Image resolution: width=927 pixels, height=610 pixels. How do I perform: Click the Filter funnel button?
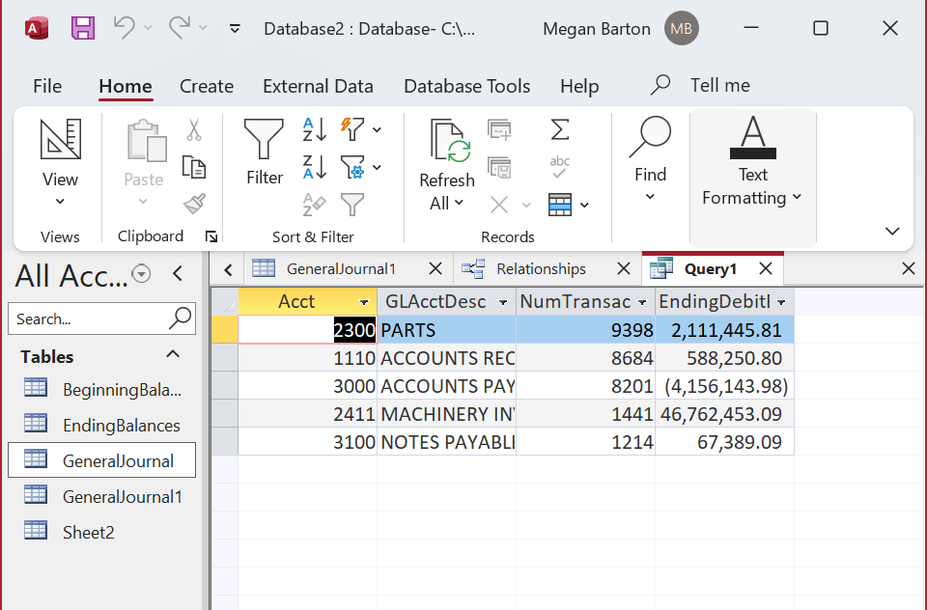click(264, 152)
